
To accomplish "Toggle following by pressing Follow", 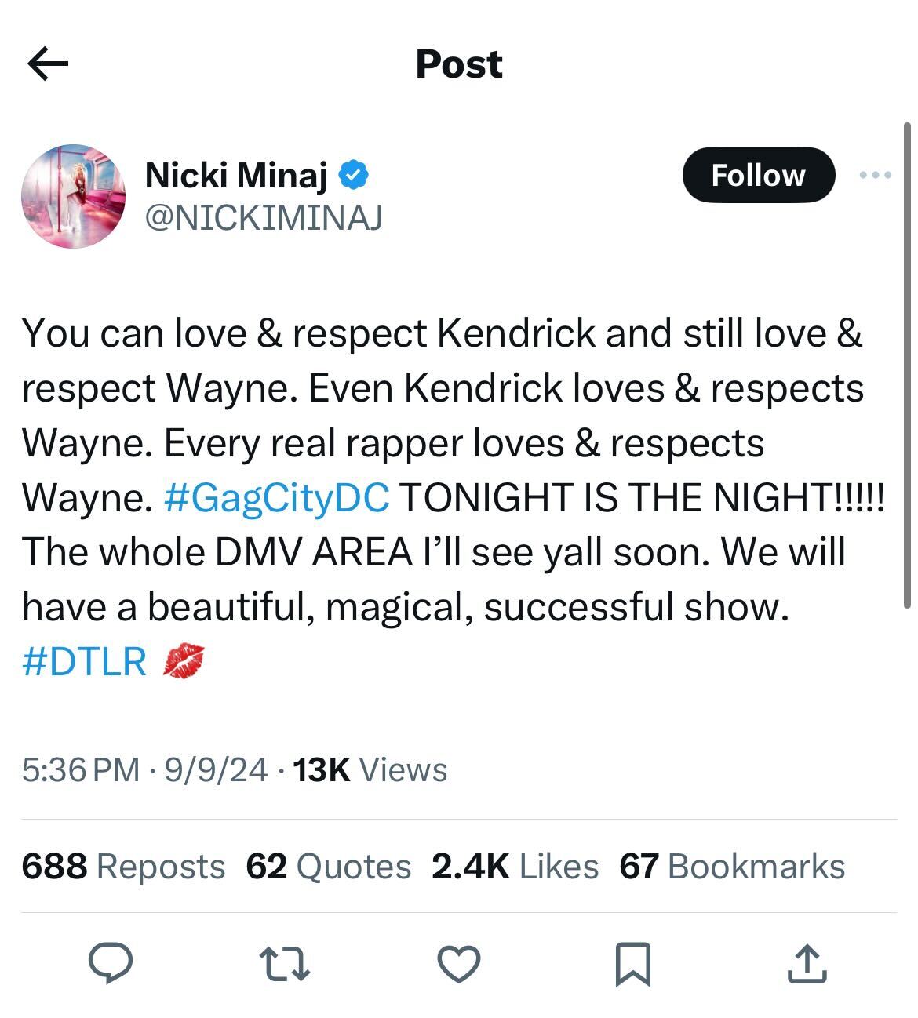I will (x=758, y=174).
